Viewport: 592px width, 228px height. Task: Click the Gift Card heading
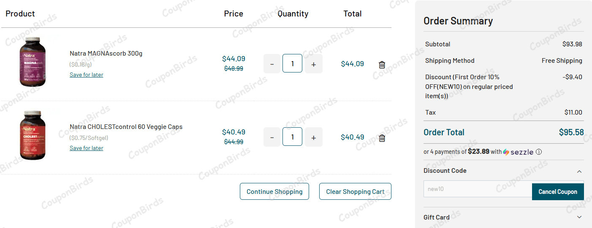pos(436,217)
